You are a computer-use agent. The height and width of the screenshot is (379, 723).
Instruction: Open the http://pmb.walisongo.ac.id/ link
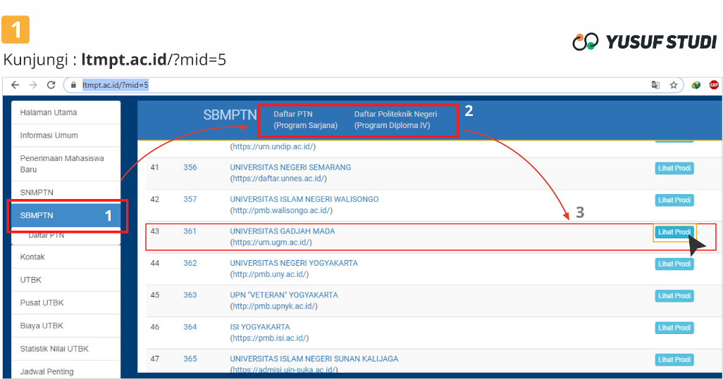click(x=281, y=210)
